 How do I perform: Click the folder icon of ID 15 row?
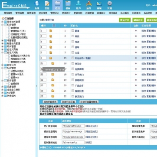coord(50,58)
